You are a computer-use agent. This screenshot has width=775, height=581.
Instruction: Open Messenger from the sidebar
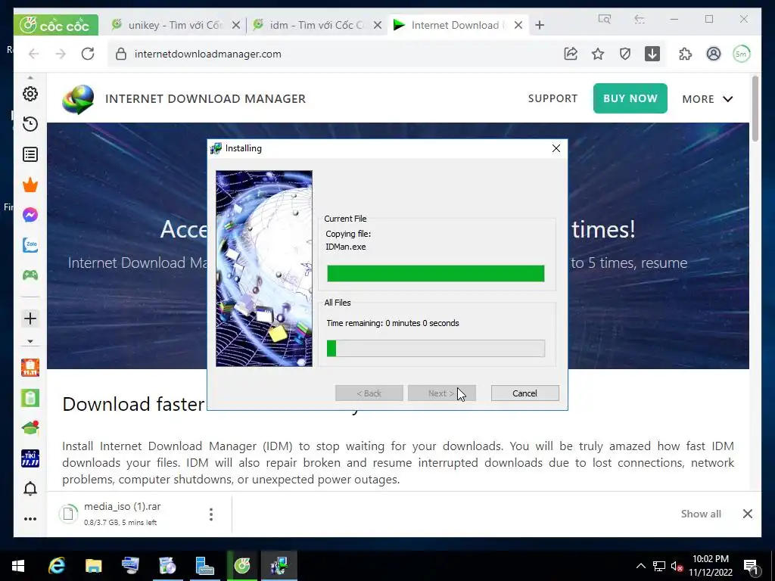coord(30,215)
